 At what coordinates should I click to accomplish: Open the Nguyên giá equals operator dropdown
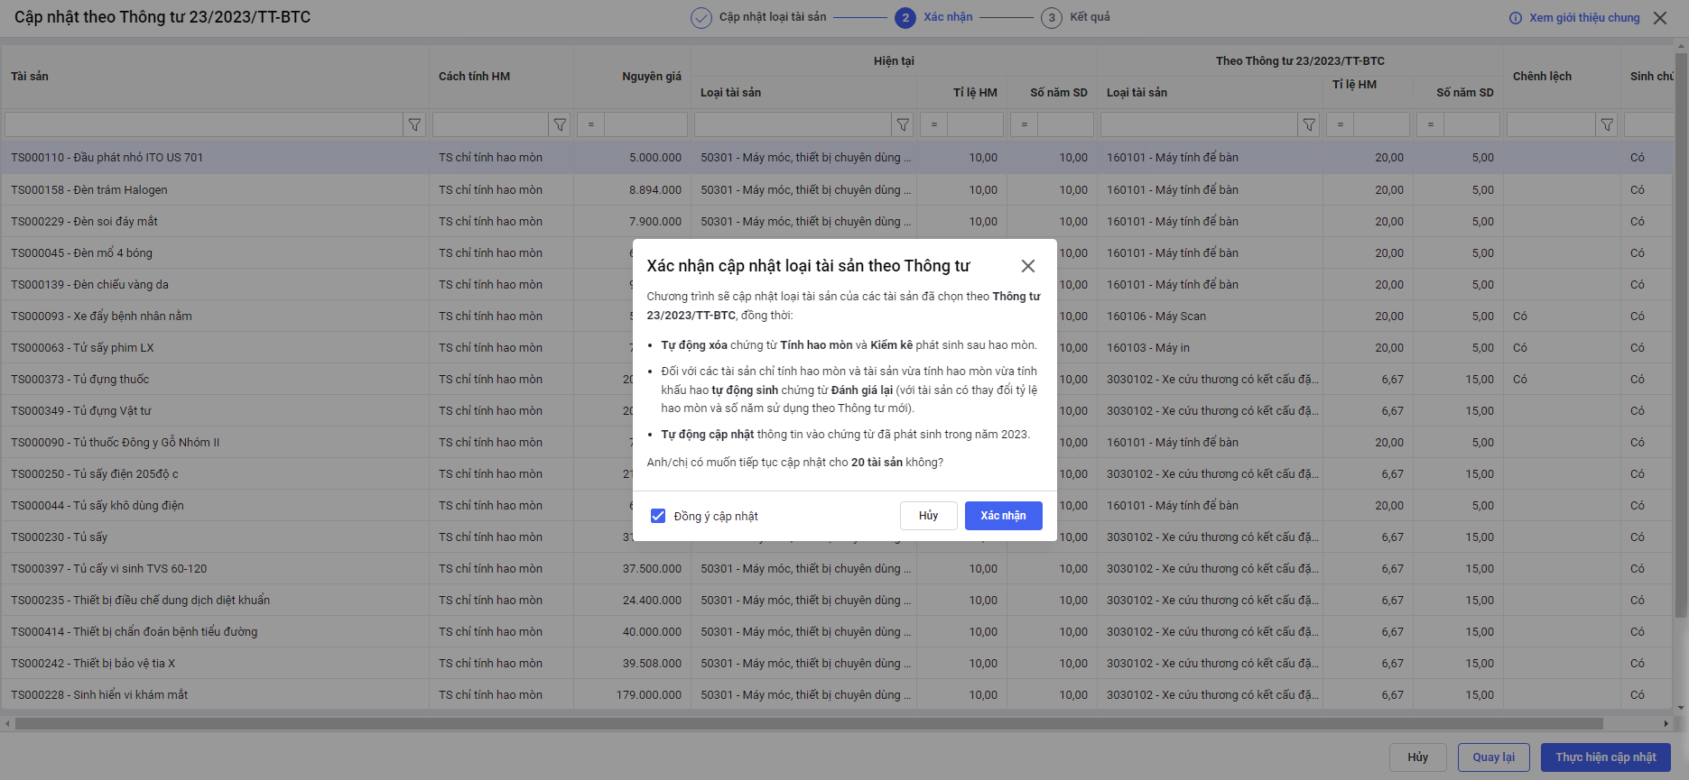pos(591,125)
